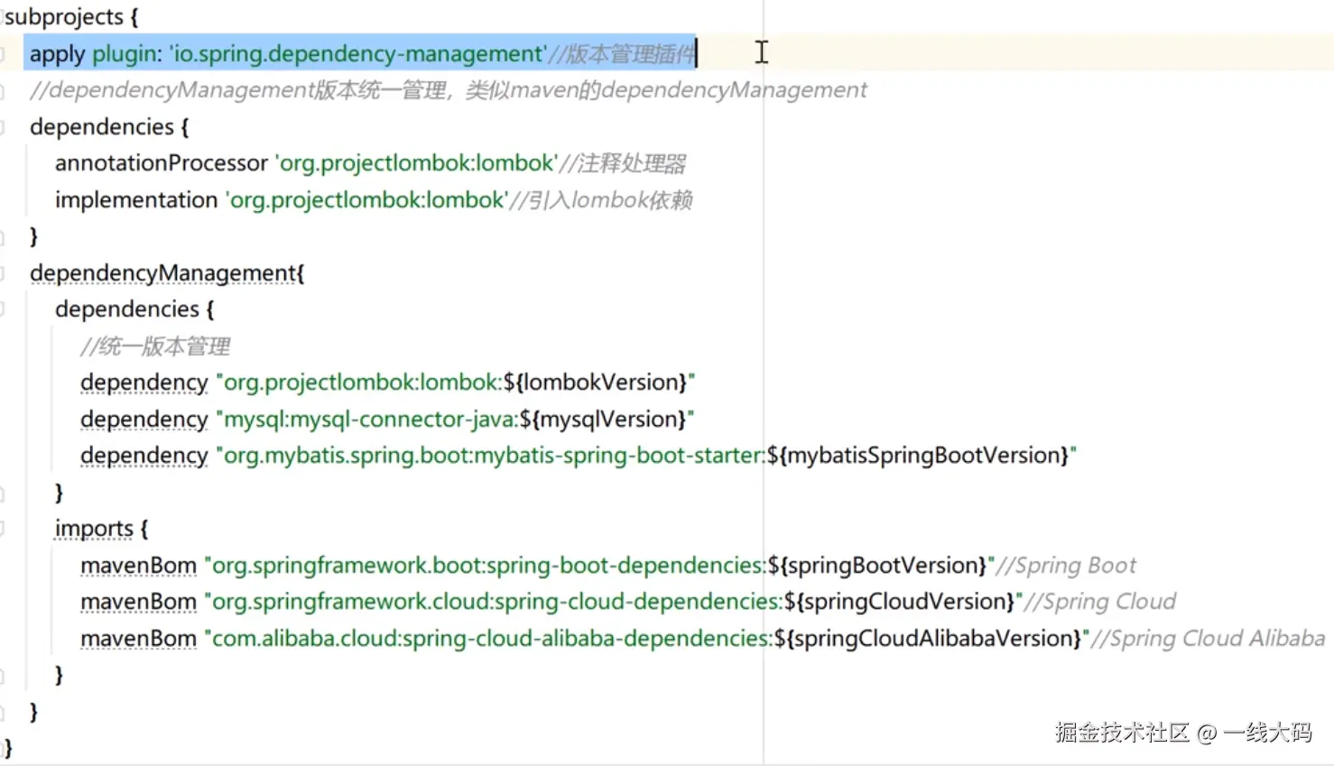The image size is (1334, 766).
Task: Click the comment starting '//dependencyManagement版本统一管理'
Action: 449,90
